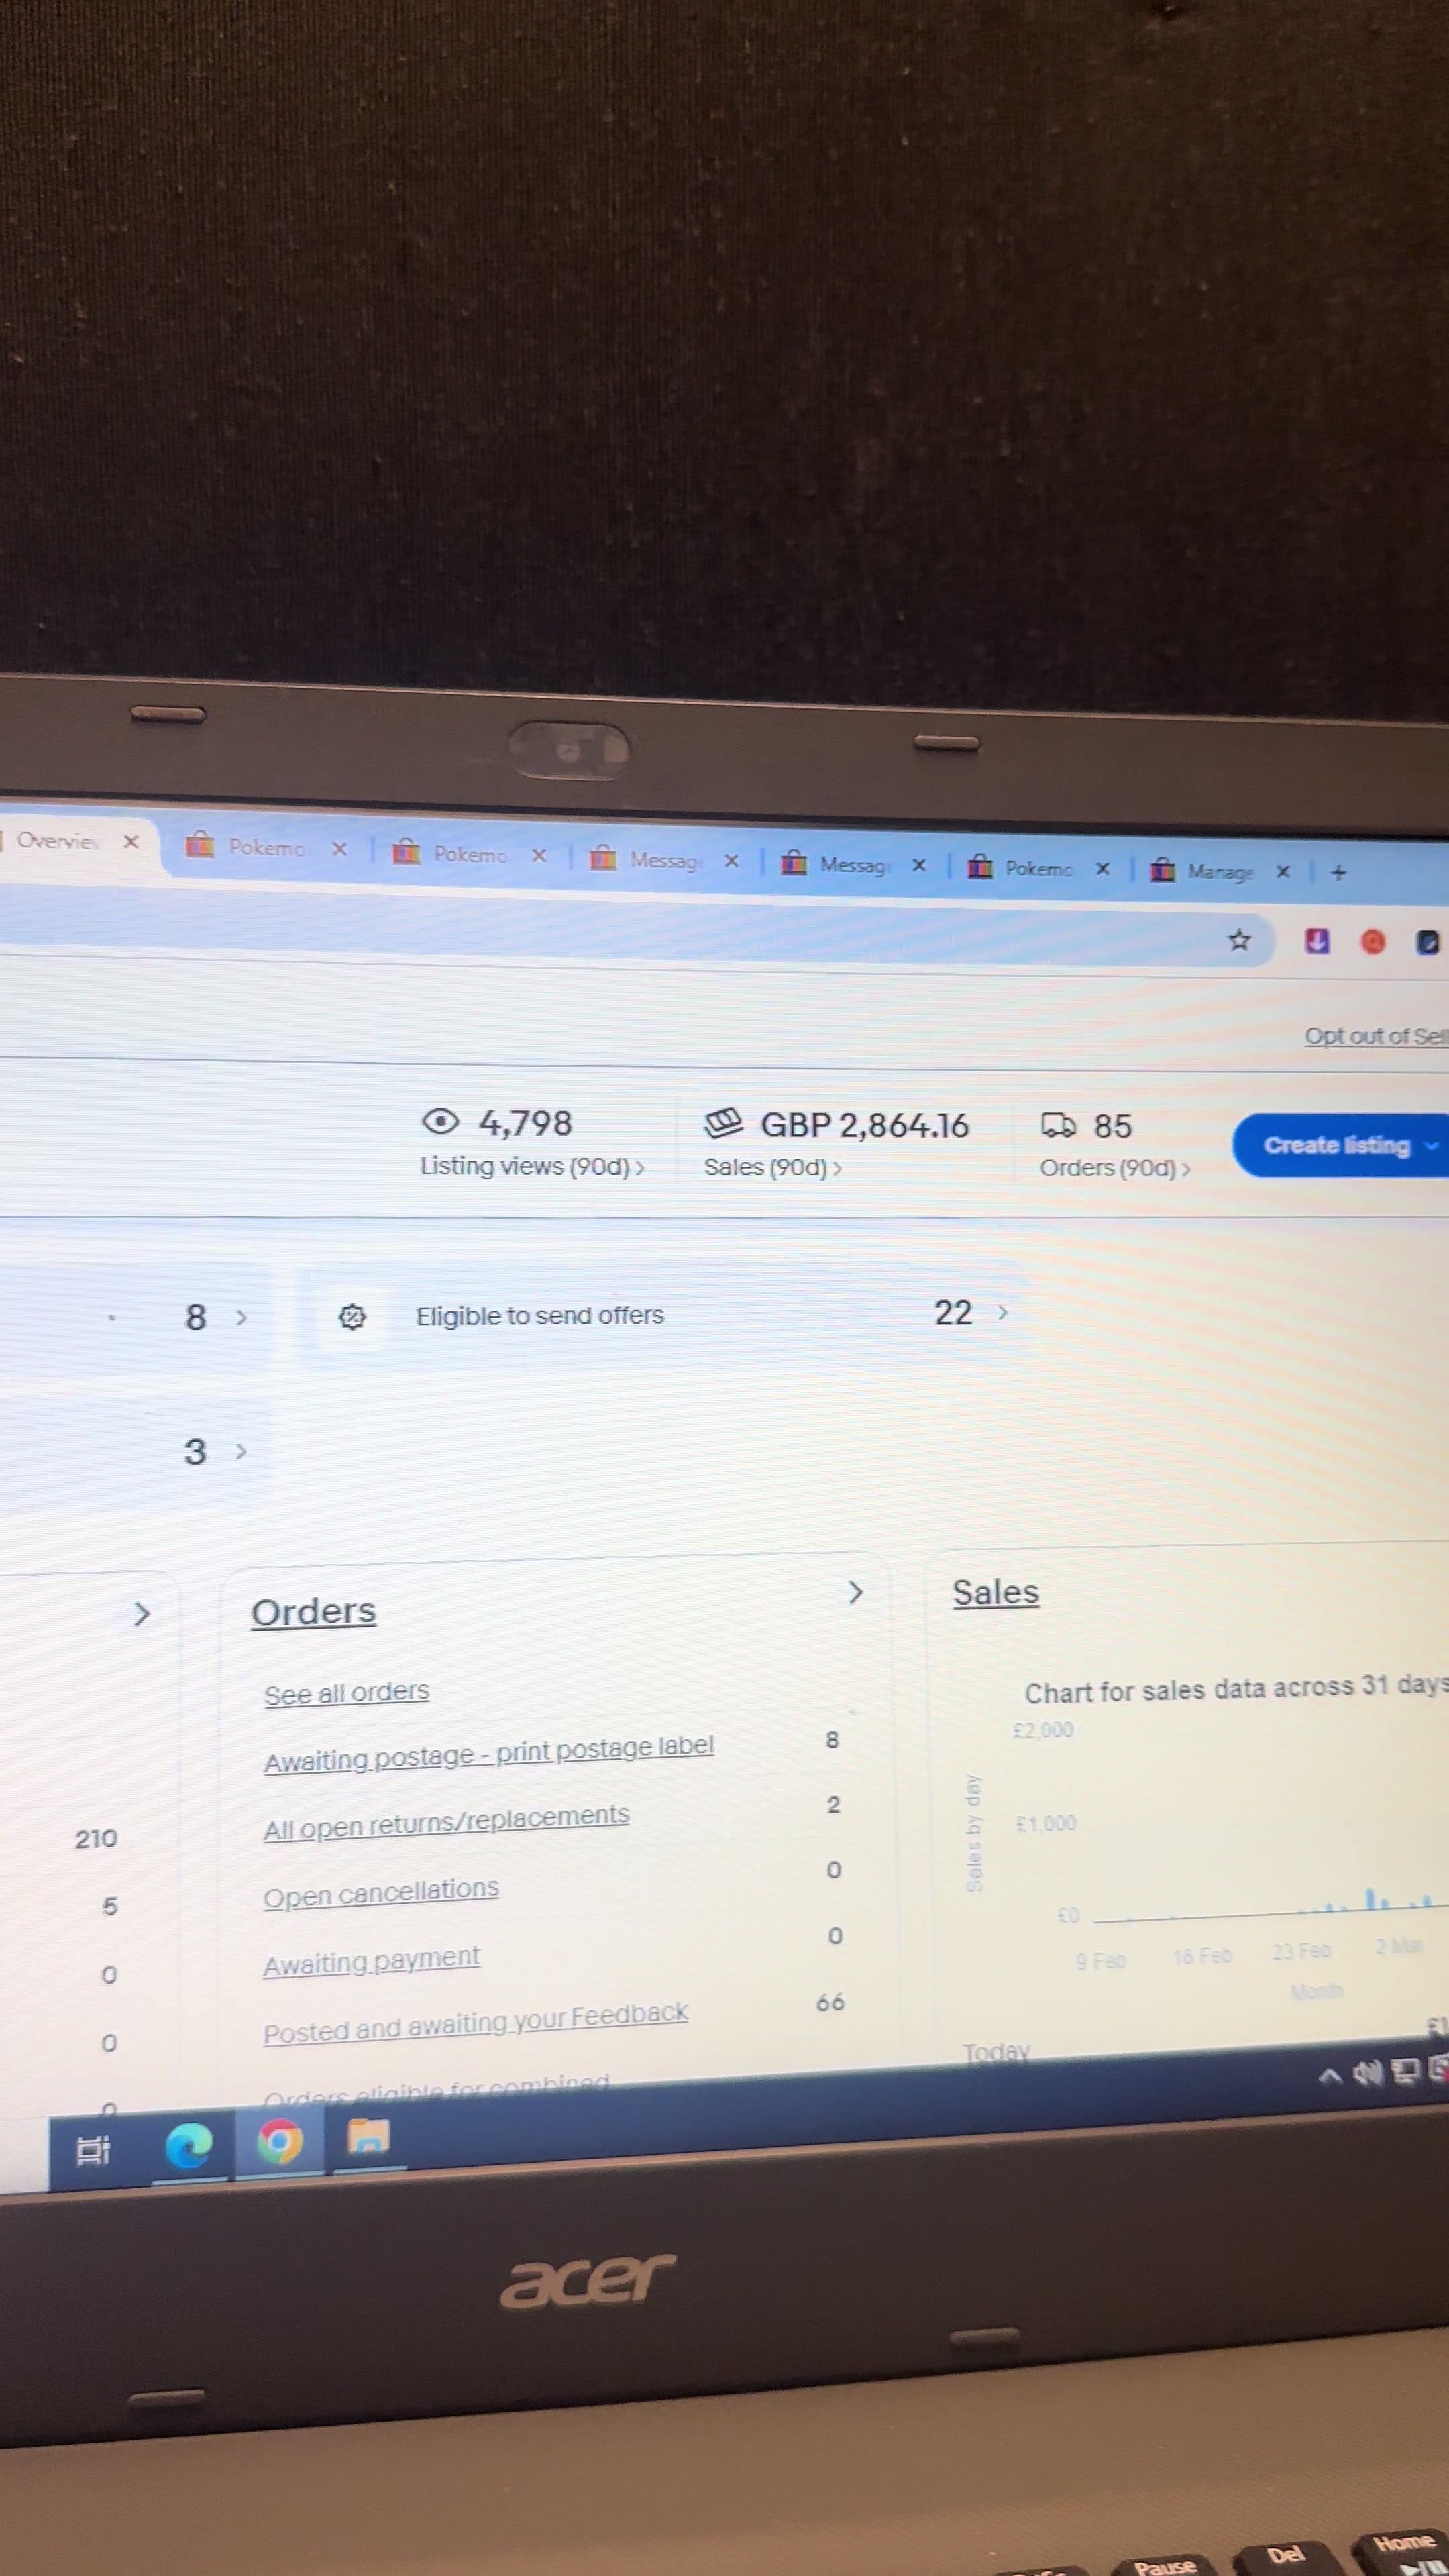The image size is (1449, 2576).
Task: View All open returns/replacements
Action: click(446, 1822)
